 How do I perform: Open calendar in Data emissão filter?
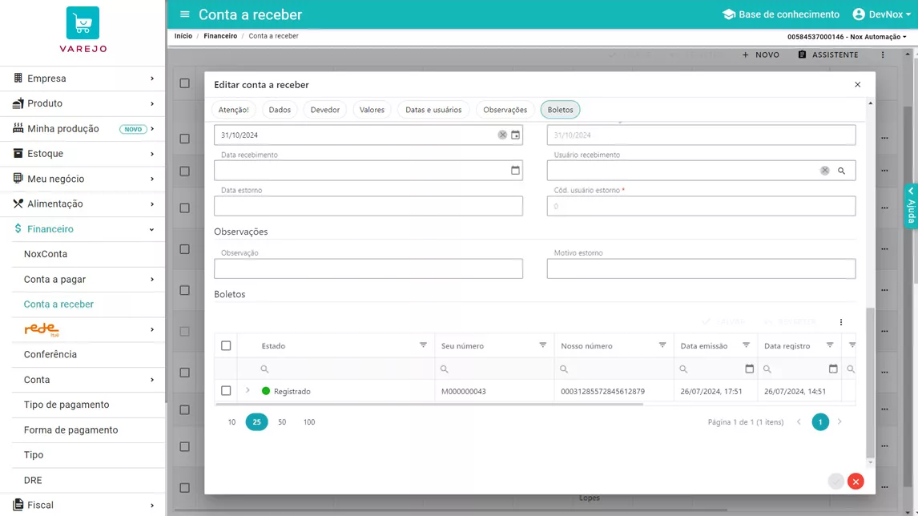pyautogui.click(x=750, y=369)
